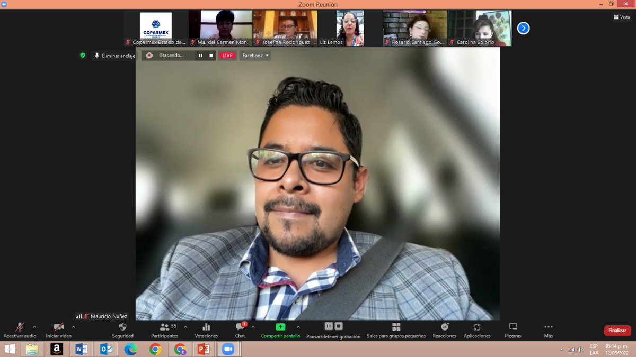Expand arrow beside Compartir pantalla
This screenshot has height=357, width=636.
298,327
